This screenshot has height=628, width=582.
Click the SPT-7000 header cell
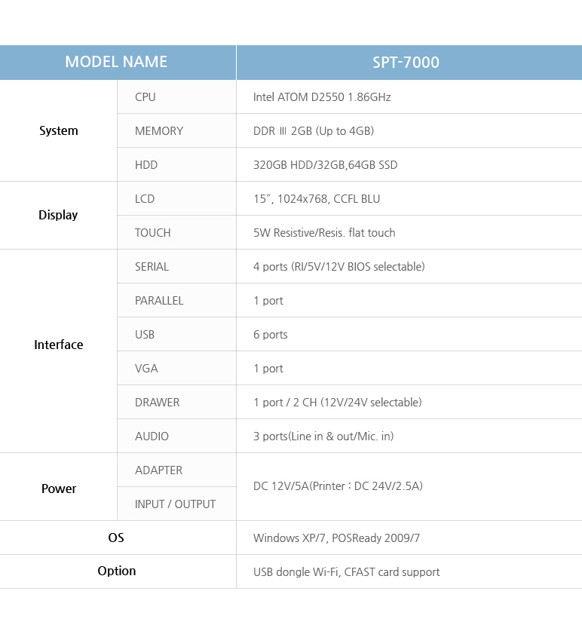point(406,63)
